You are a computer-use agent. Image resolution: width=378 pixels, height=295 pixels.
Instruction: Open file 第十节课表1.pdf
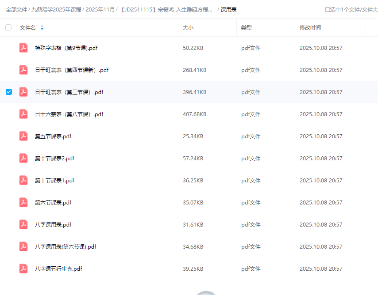coord(54,180)
